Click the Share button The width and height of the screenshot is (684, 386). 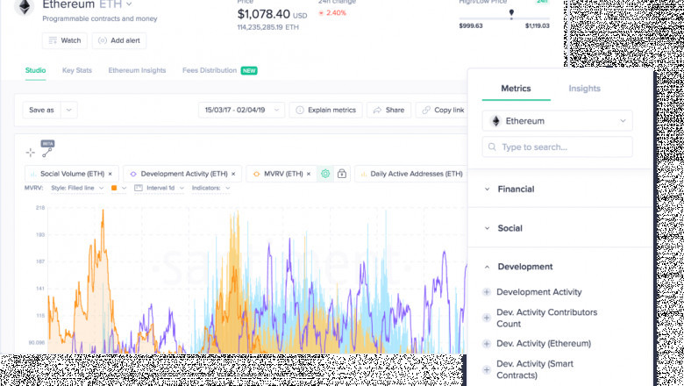coord(388,110)
